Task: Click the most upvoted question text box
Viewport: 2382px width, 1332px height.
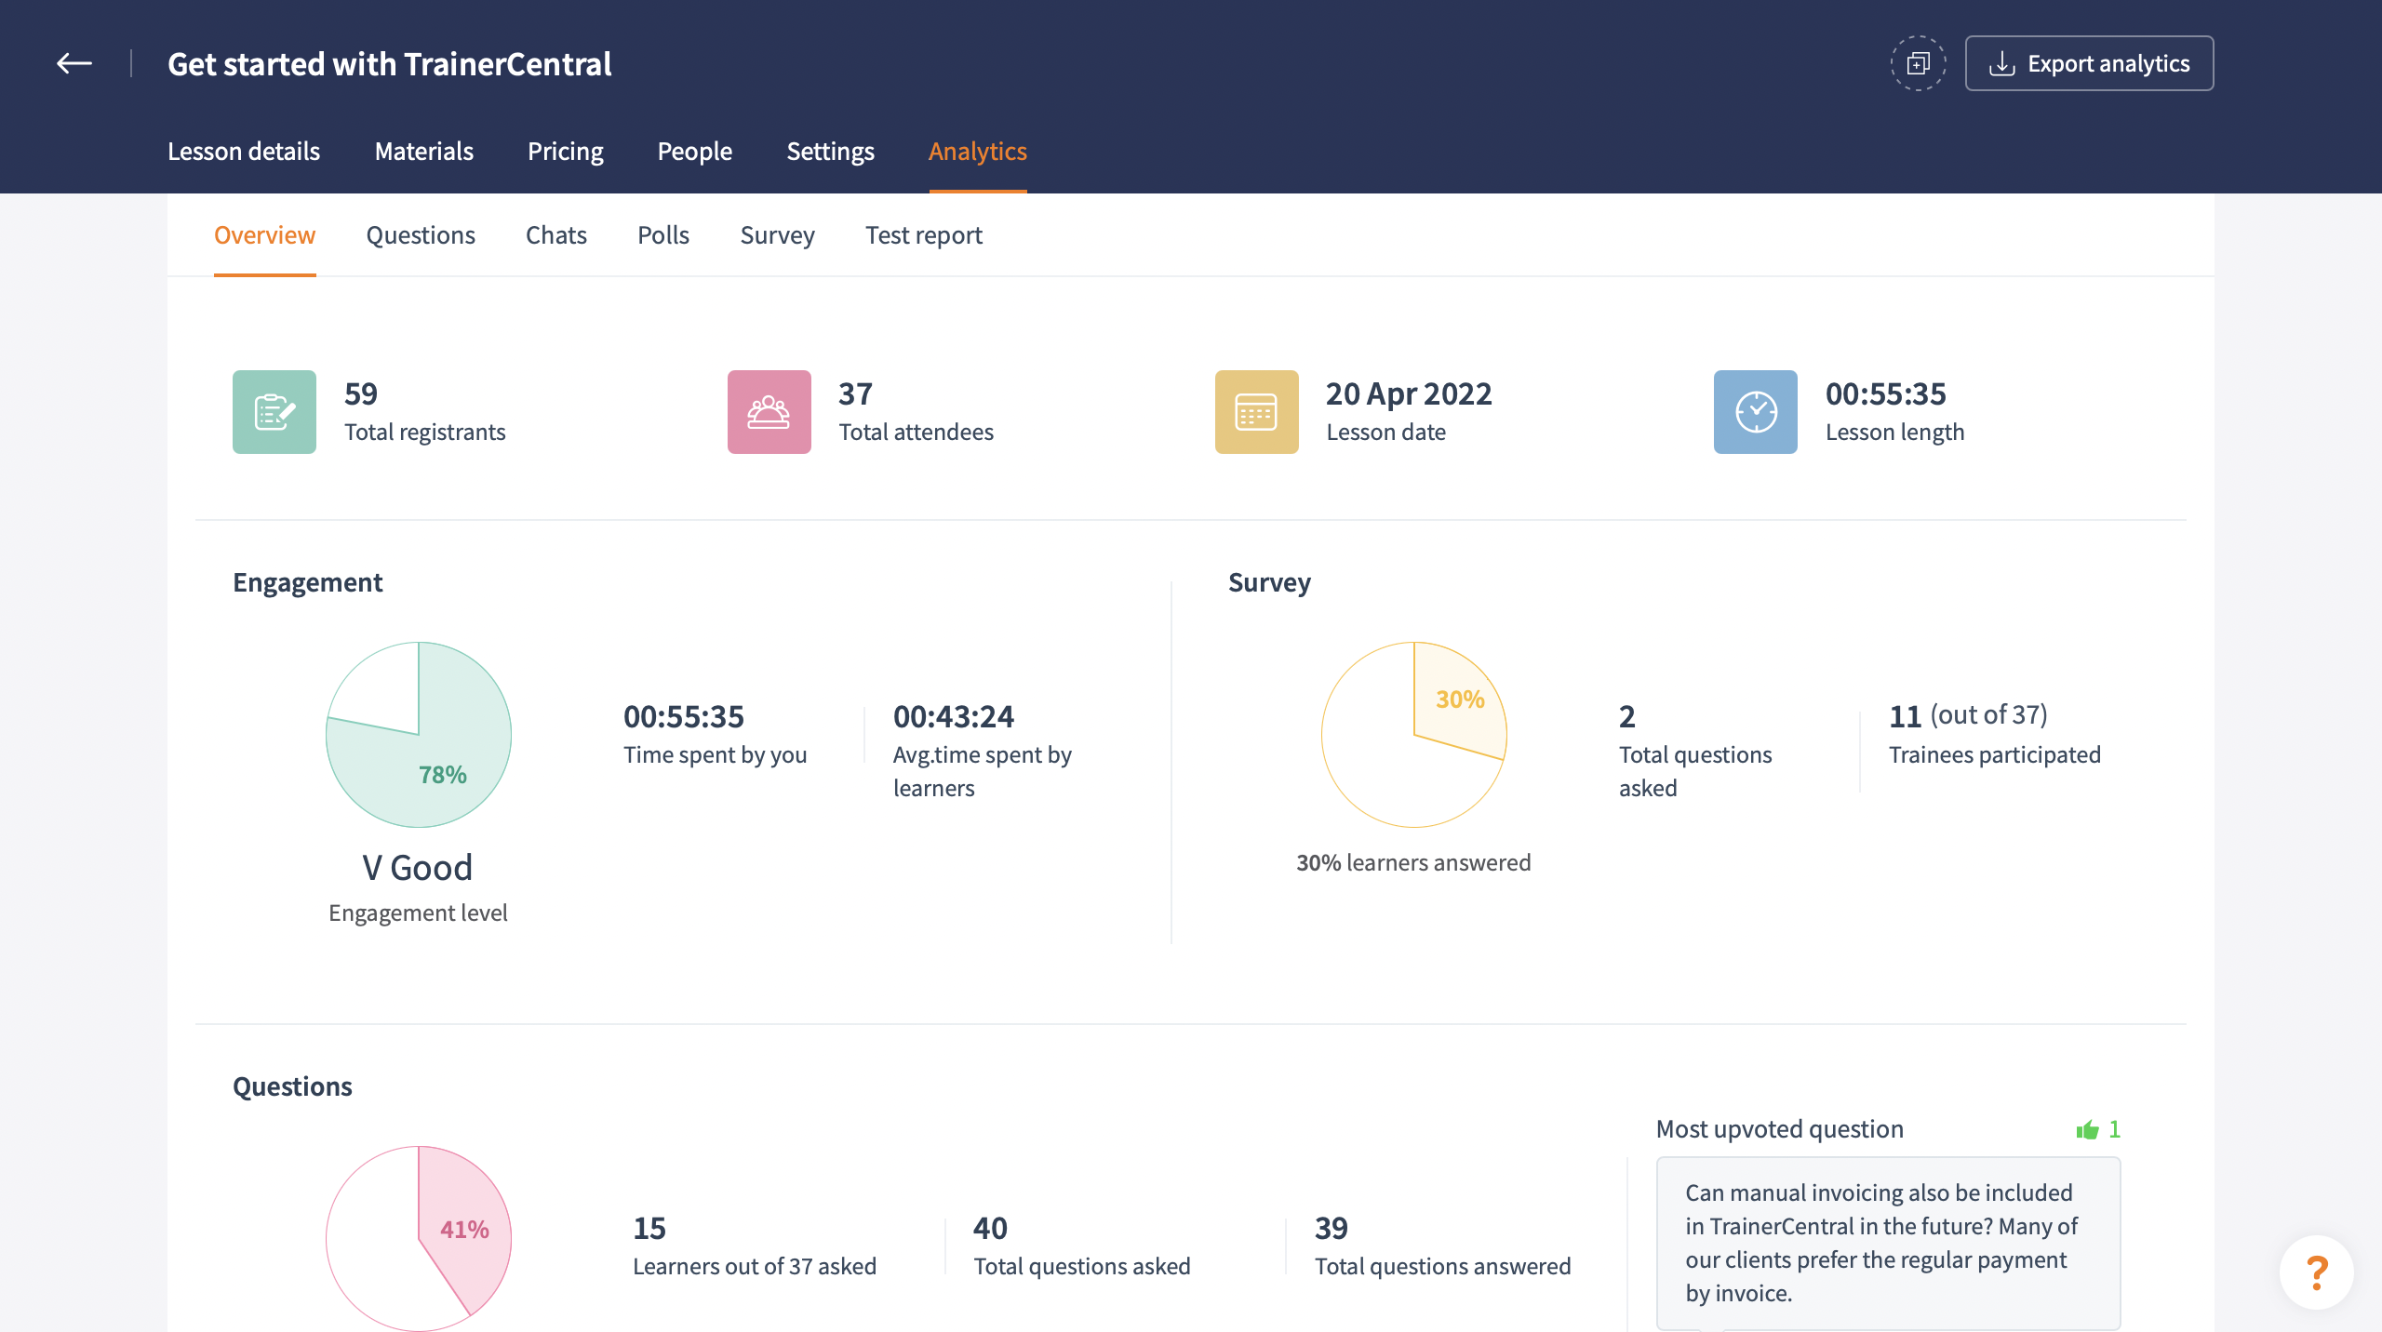Action: 1888,1243
